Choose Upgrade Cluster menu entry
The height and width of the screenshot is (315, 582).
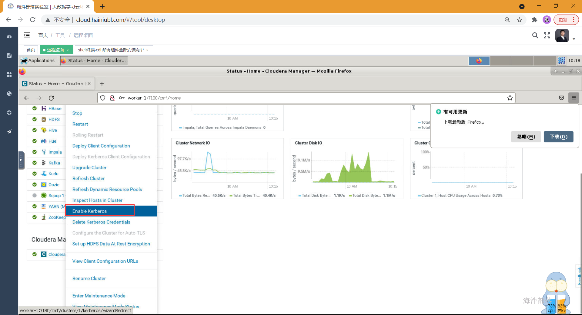click(89, 167)
